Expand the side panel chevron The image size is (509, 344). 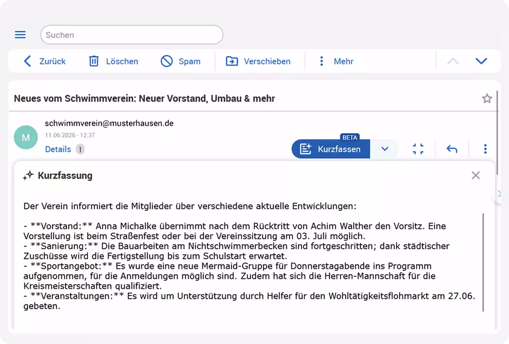(499, 194)
